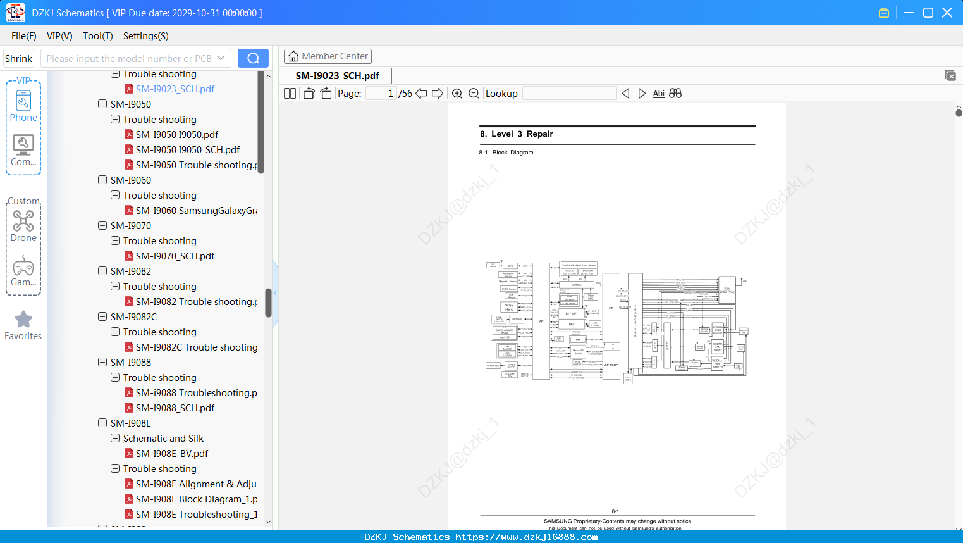Viewport: 963px width, 543px height.
Task: Open SM-I9082 Trouble shooting file
Action: pos(197,302)
